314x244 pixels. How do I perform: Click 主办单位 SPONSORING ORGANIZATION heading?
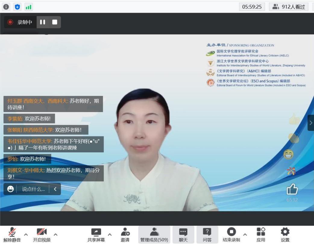coord(240,45)
